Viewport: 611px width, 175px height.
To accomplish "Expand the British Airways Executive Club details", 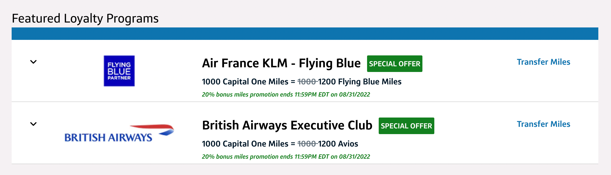I will click(x=33, y=124).
